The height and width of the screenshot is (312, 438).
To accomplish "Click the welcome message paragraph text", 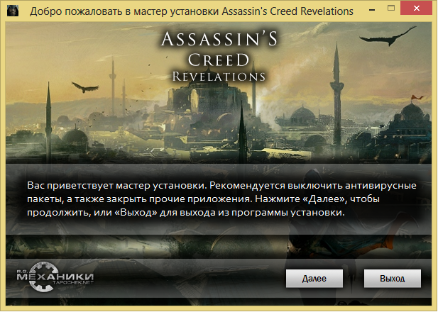I will [221, 199].
